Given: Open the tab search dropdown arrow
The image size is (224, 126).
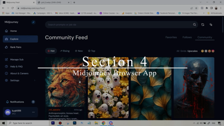Looking at the screenshot, I should tap(201, 2).
